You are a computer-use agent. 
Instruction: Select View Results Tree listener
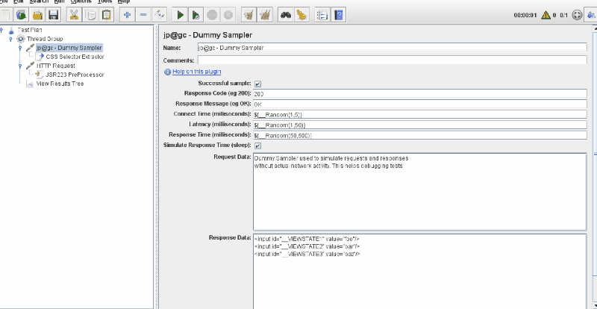(x=60, y=84)
